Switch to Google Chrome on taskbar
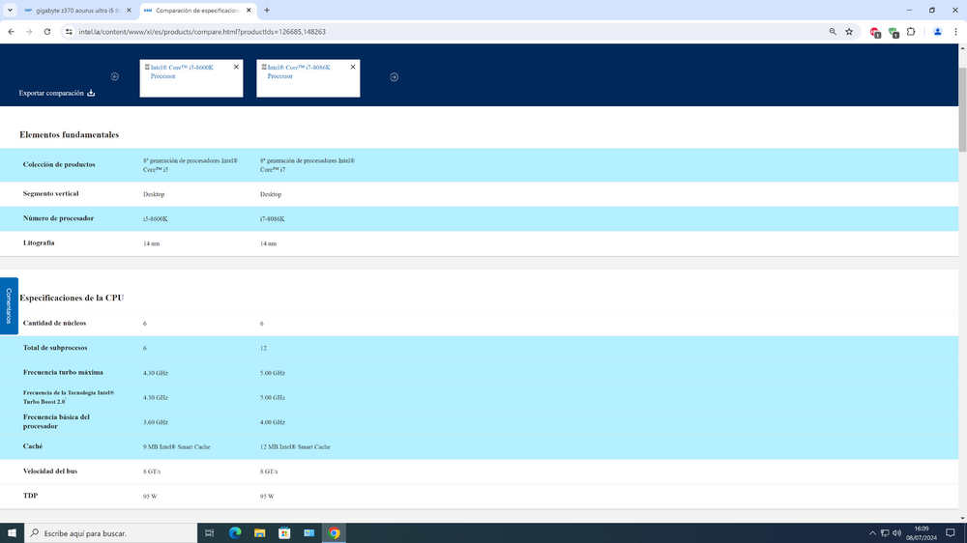 [x=334, y=533]
